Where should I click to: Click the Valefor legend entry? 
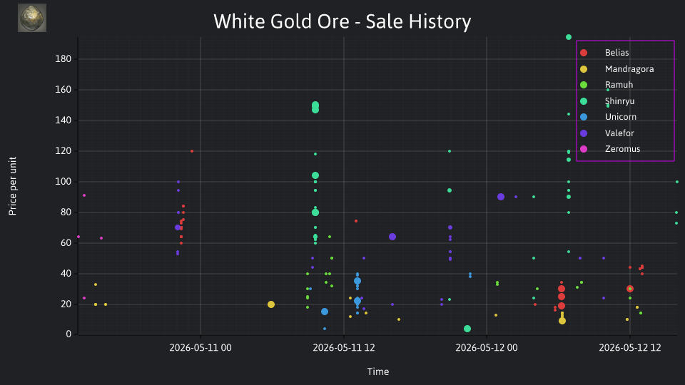[607, 133]
